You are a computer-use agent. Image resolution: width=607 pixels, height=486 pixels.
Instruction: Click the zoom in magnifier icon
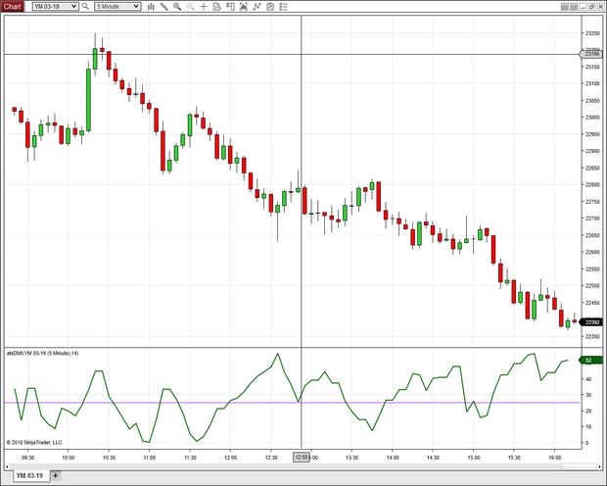click(x=178, y=6)
